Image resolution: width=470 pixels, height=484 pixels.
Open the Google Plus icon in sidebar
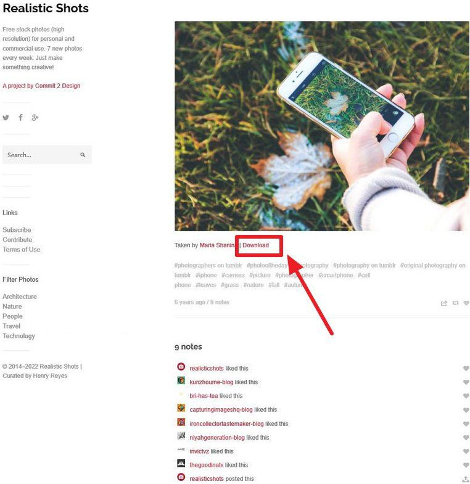point(35,117)
